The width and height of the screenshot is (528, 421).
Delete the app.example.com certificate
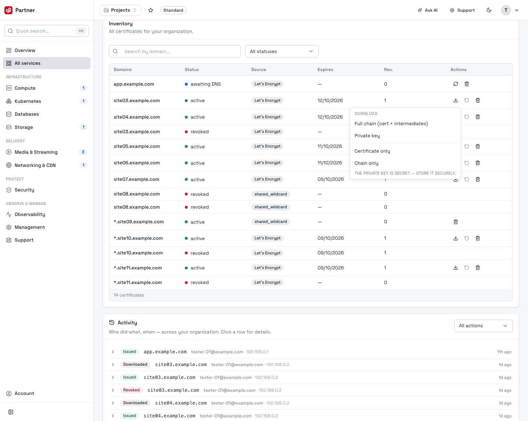pos(467,84)
